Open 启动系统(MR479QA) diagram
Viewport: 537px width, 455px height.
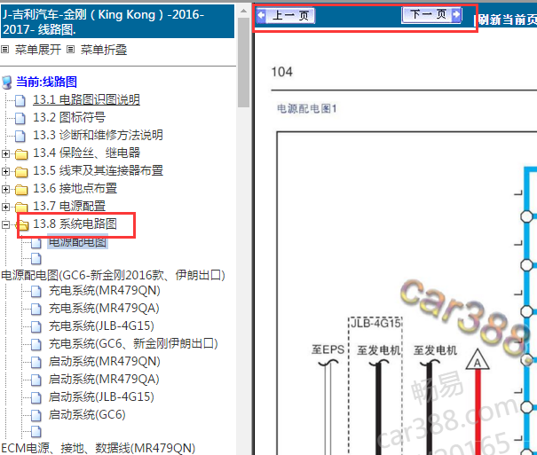(104, 380)
